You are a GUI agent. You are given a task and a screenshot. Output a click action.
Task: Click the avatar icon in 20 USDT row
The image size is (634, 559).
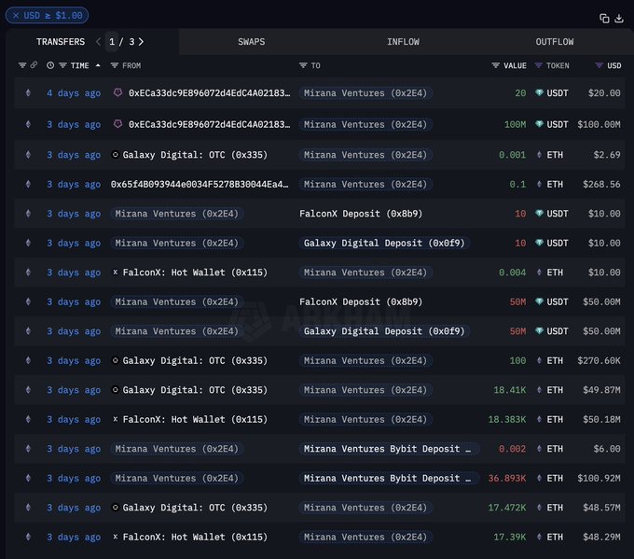pyautogui.click(x=117, y=92)
